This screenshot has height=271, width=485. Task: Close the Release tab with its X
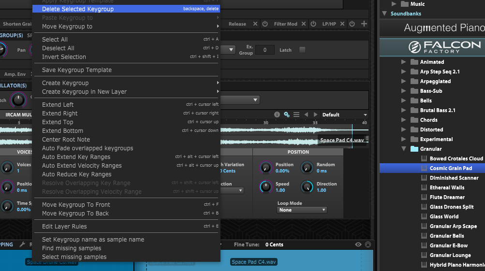255,24
